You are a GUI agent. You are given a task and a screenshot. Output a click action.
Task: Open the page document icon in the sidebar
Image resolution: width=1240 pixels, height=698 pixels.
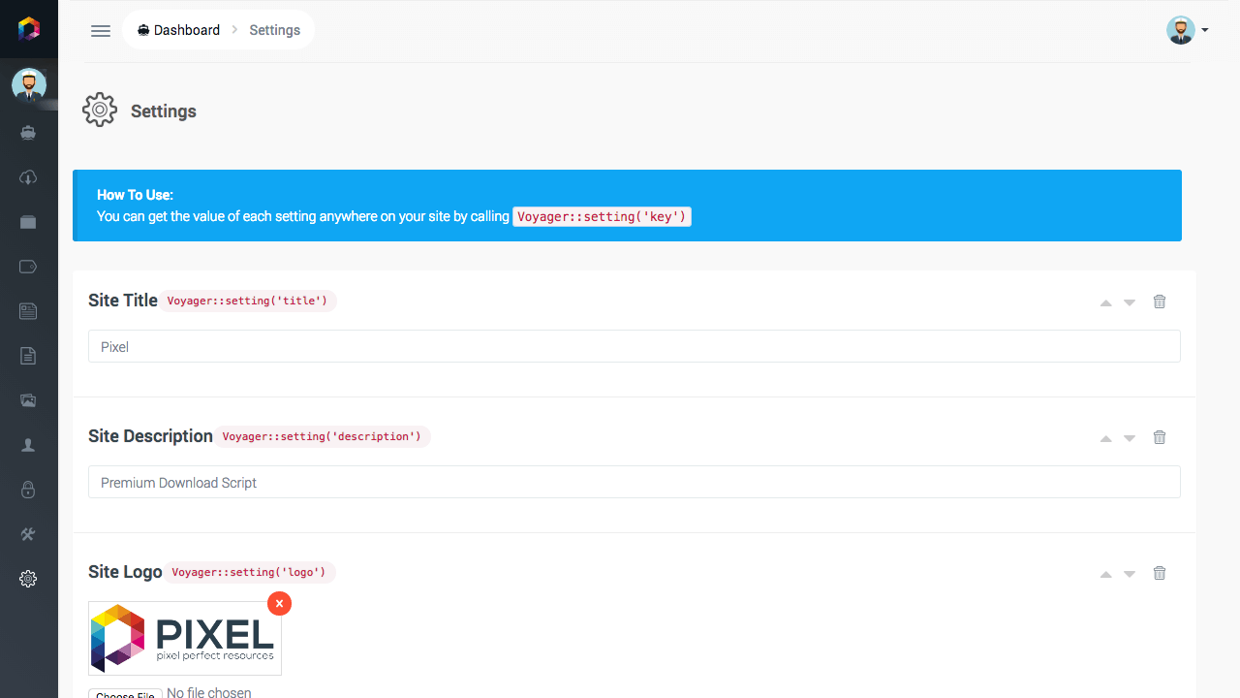[x=28, y=356]
